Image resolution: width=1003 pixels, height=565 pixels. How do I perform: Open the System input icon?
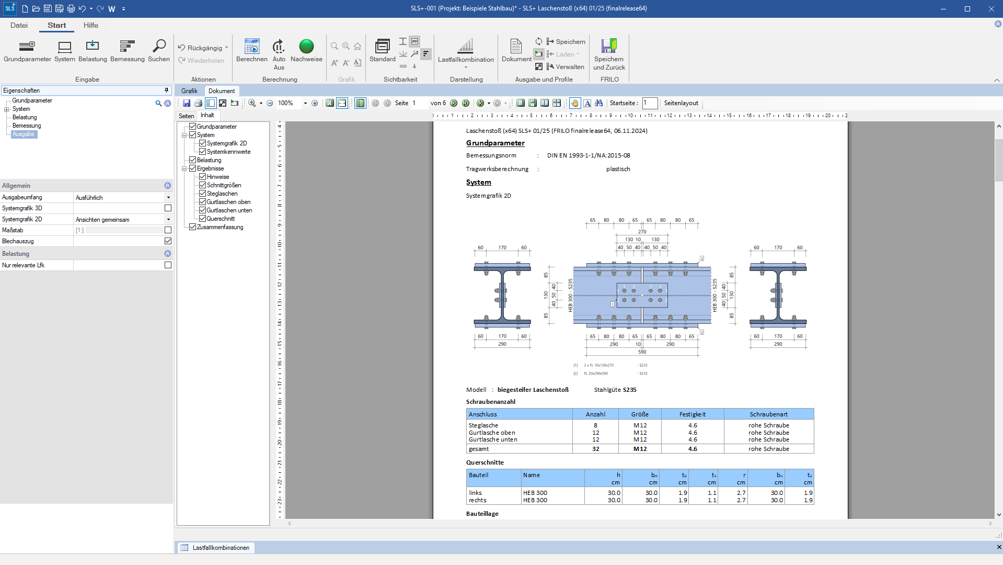[65, 51]
